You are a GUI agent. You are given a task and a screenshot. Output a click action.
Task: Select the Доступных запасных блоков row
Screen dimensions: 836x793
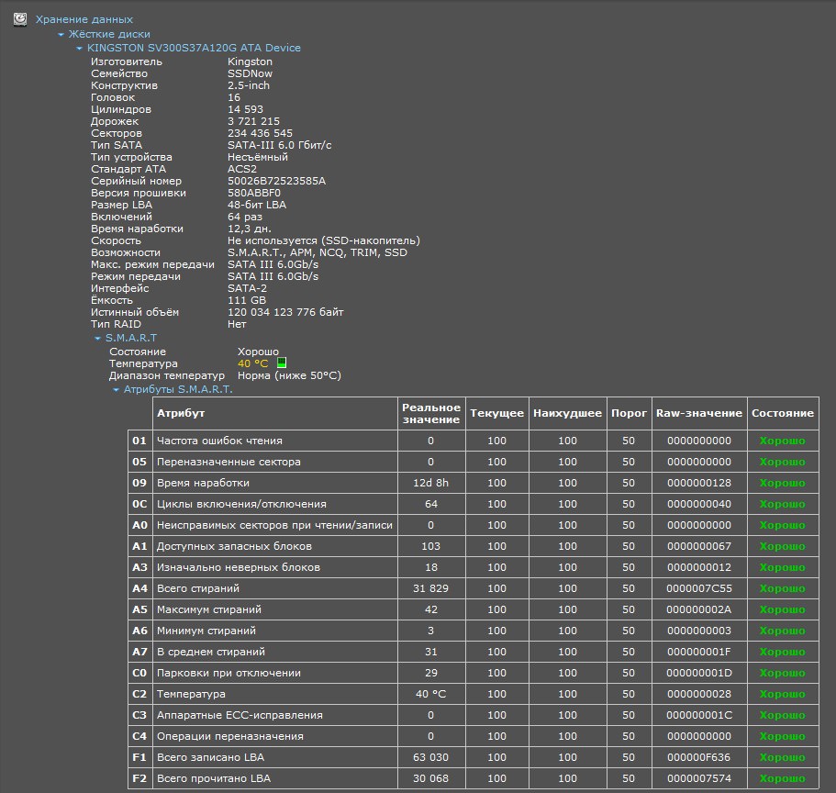pyautogui.click(x=474, y=546)
